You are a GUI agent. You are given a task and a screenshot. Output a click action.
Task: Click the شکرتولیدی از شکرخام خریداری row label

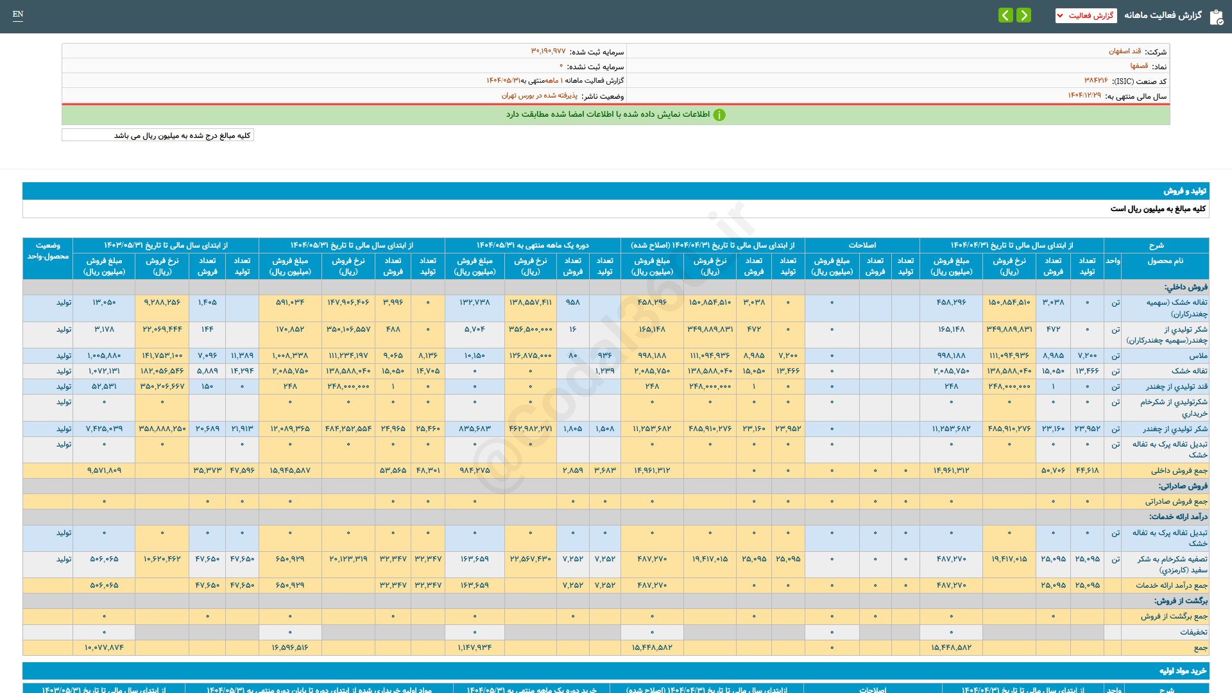pos(1174,408)
